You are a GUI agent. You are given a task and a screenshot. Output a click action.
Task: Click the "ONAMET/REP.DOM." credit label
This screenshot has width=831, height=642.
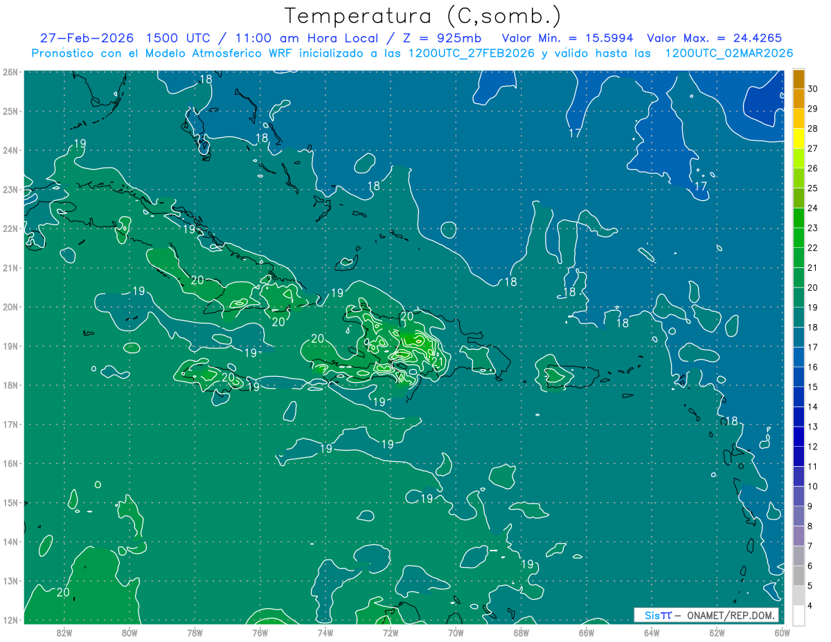tap(733, 615)
